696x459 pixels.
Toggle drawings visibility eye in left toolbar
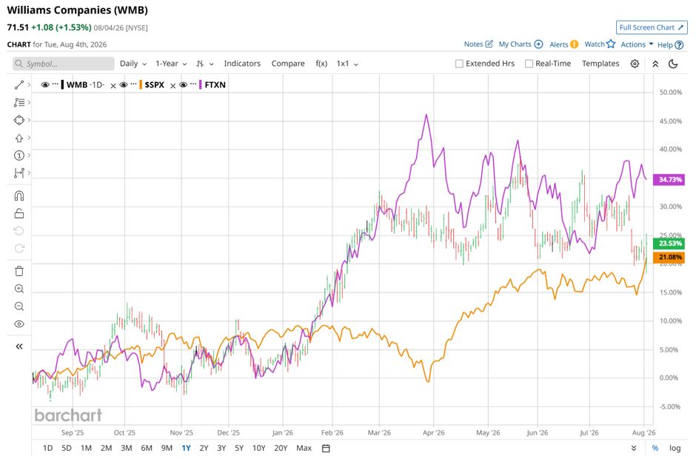click(x=19, y=324)
